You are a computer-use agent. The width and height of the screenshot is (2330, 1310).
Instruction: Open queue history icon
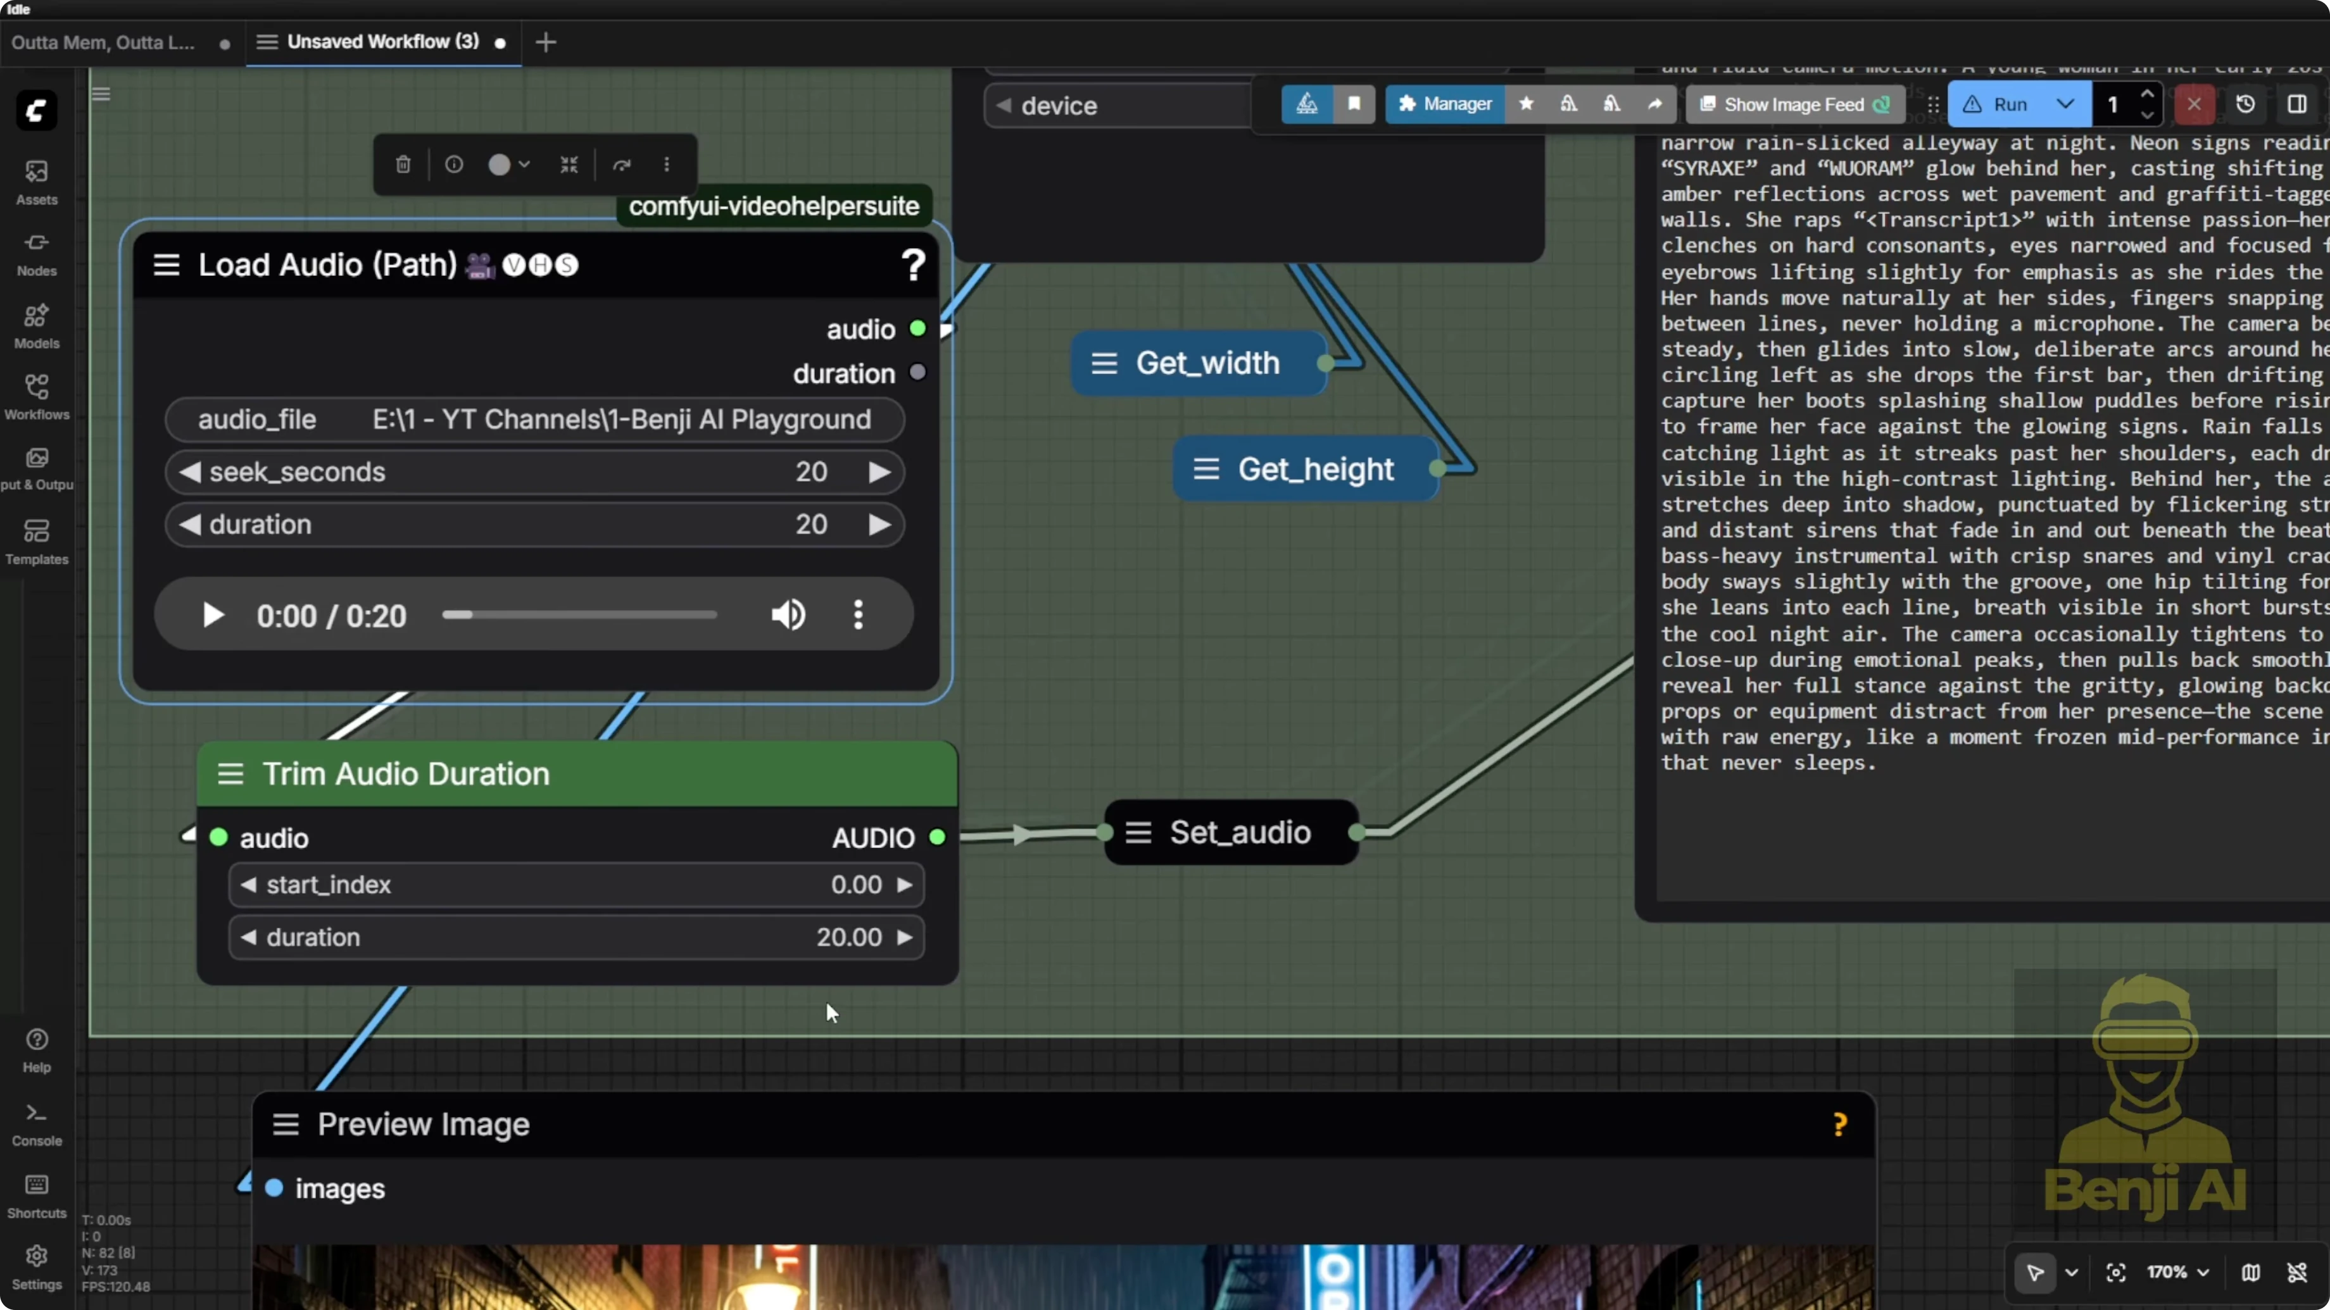[x=2245, y=104]
